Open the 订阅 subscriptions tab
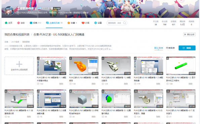The width and height of the screenshot is (200, 124). [85, 23]
